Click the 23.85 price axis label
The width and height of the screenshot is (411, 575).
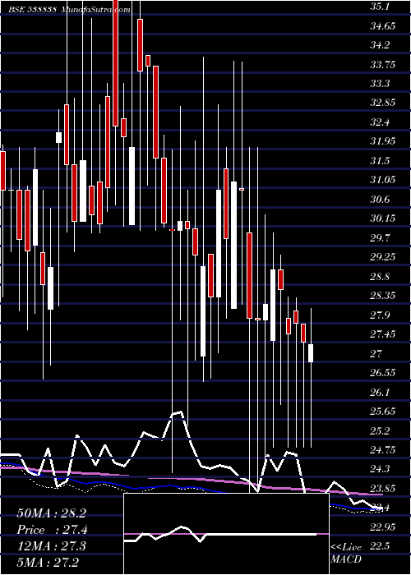tap(384, 488)
